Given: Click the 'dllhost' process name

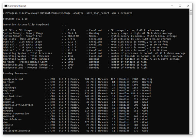Looking at the screenshot, I should (8, 125).
